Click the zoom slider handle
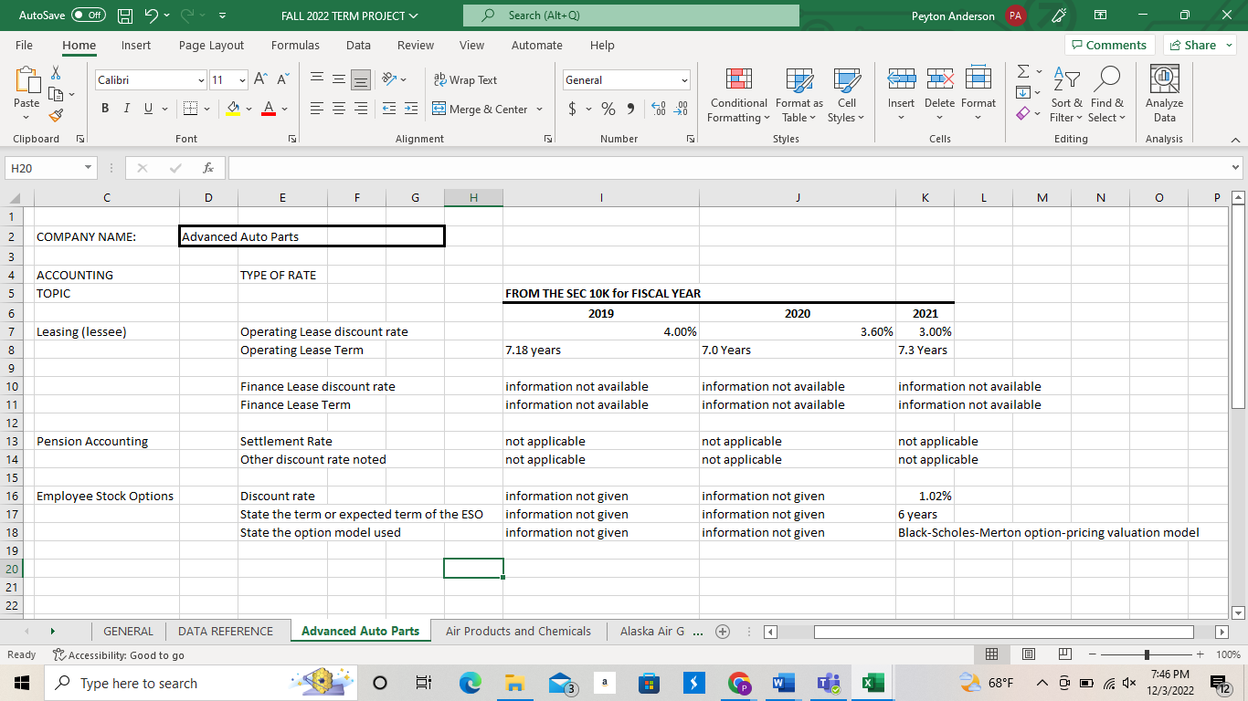 coord(1146,655)
